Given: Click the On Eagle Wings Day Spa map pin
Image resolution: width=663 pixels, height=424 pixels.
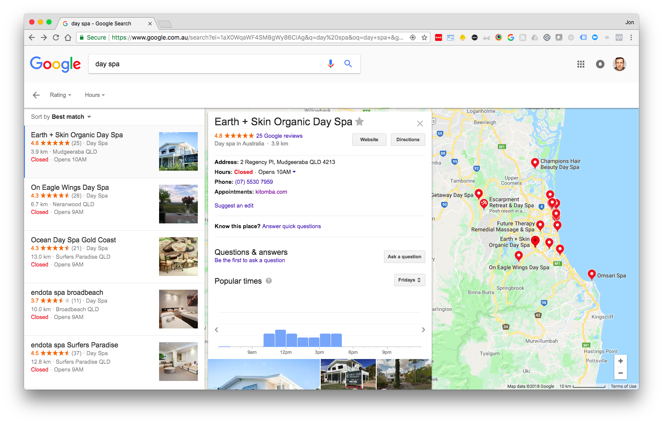Looking at the screenshot, I should click(x=519, y=257).
